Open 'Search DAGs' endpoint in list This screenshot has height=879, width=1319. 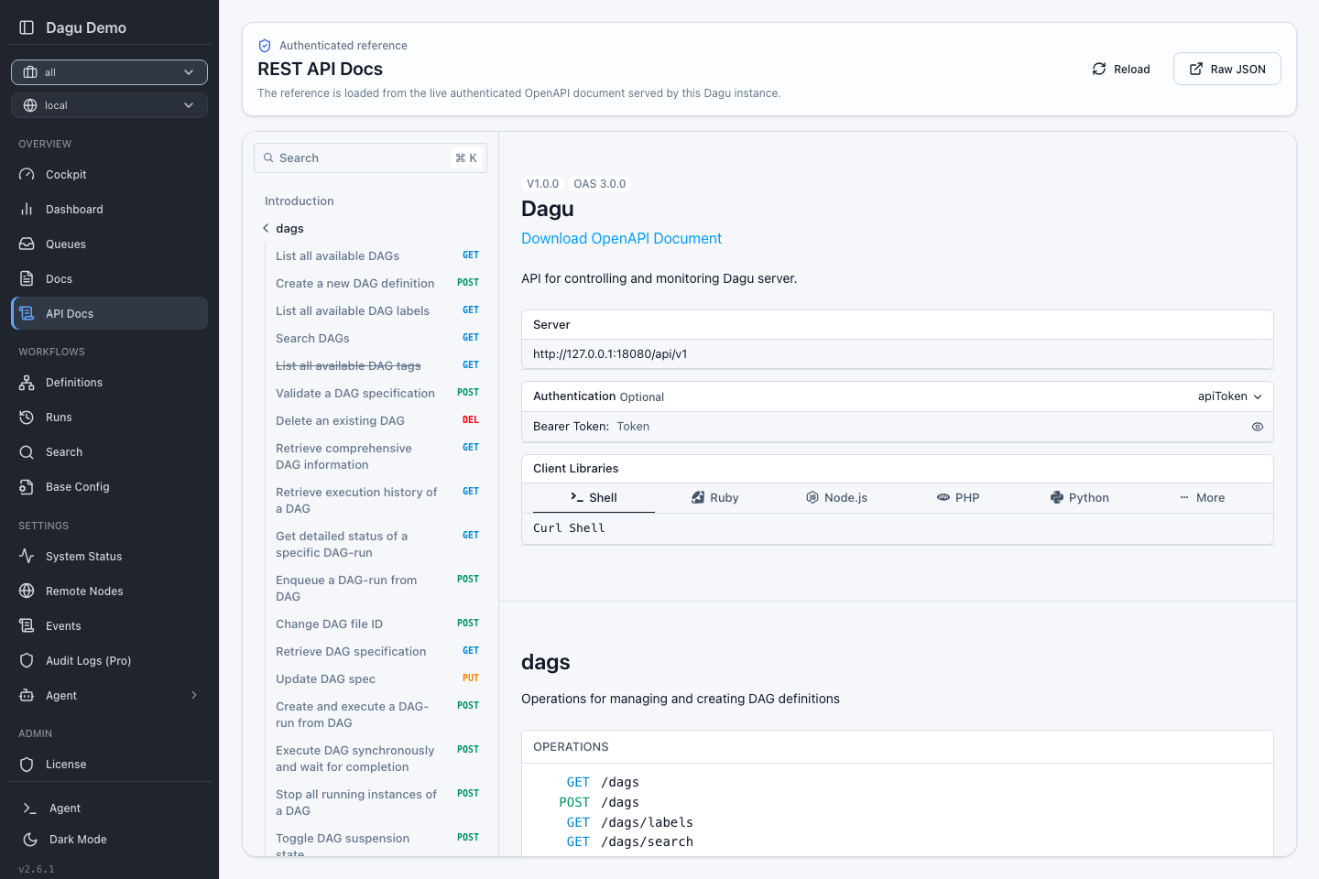376,338
